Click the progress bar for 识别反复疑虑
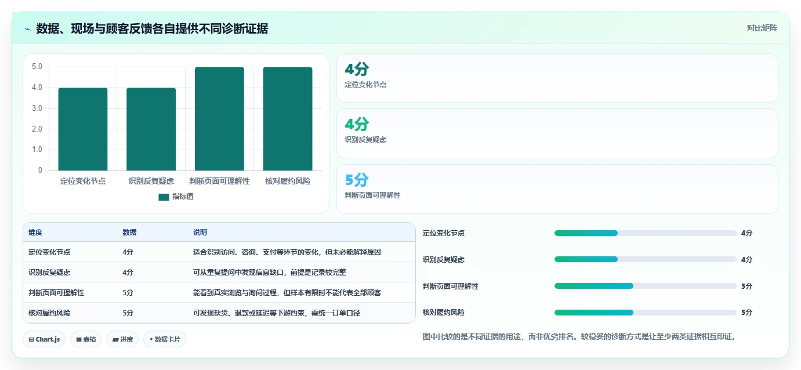This screenshot has height=370, width=801. tap(646, 259)
